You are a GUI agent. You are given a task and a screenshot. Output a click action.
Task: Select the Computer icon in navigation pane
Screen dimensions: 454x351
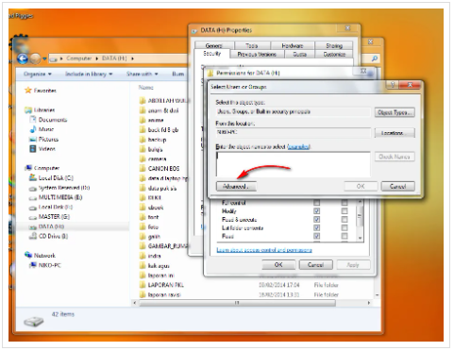click(x=28, y=168)
